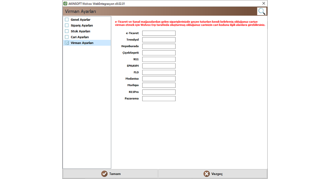Toggle the Stok Ayarları checkbox
This screenshot has width=330, height=179.
coord(67,31)
